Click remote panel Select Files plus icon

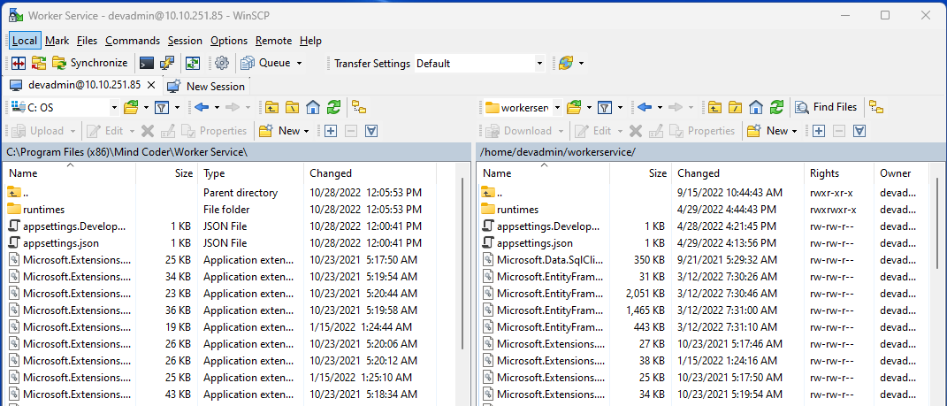[819, 131]
